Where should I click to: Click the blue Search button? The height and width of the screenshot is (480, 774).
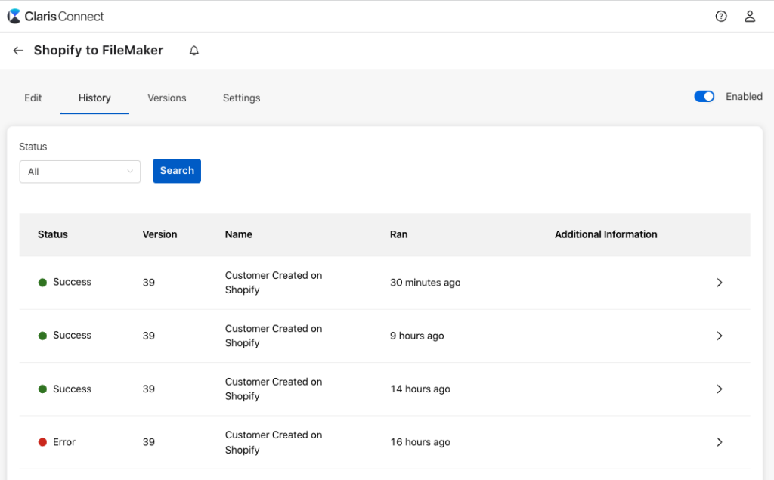177,171
